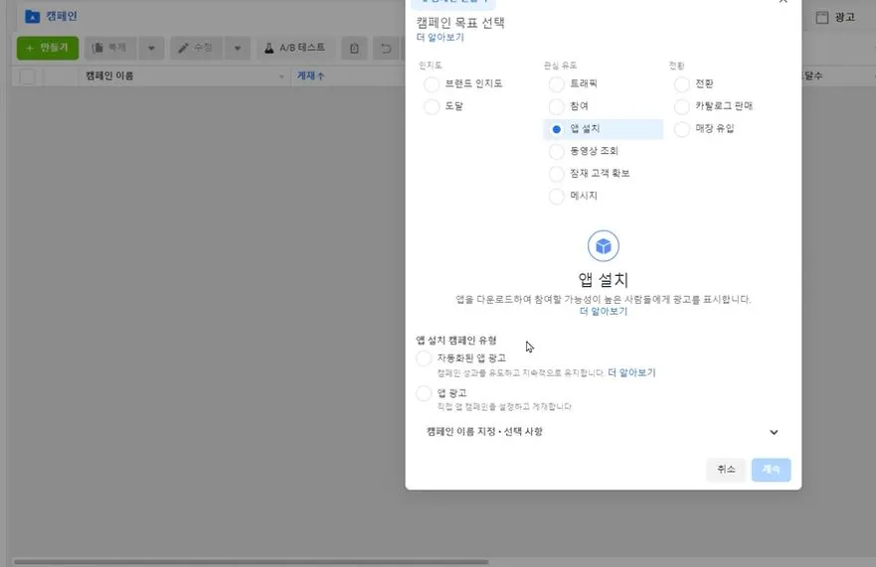The width and height of the screenshot is (876, 567).
Task: Click the A/B 테스트 button
Action: [295, 48]
